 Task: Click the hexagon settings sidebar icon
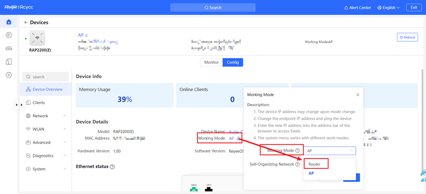pos(9,75)
